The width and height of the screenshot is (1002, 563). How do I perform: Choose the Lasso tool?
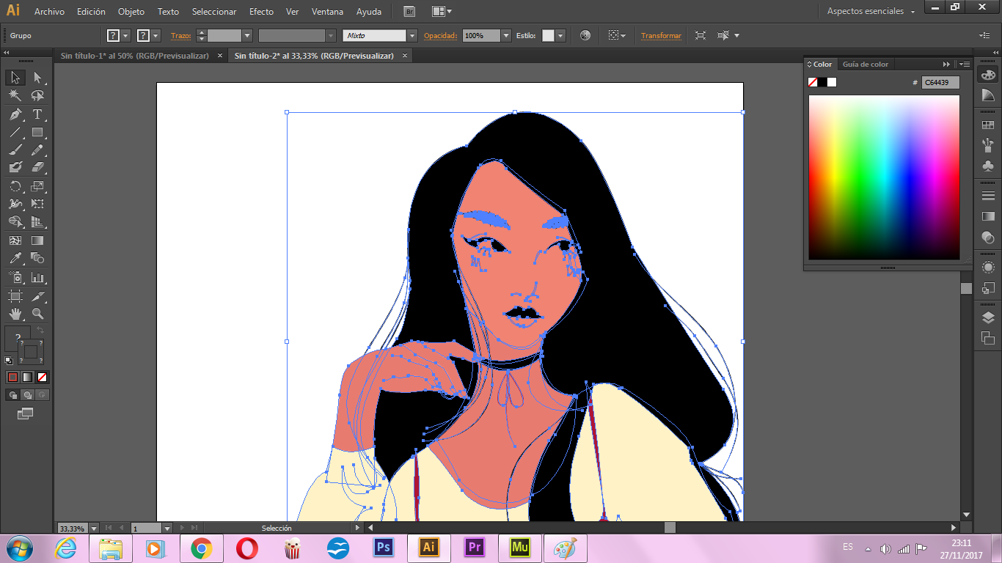[38, 96]
